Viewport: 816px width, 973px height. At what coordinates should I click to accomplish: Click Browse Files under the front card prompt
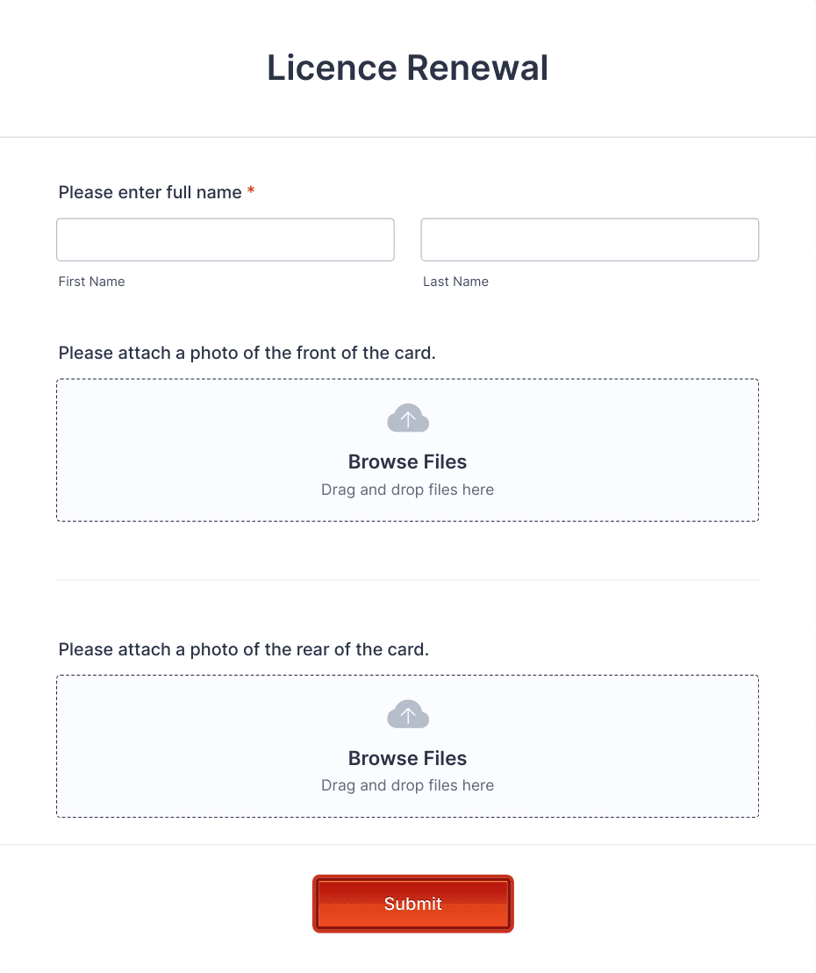click(x=407, y=461)
